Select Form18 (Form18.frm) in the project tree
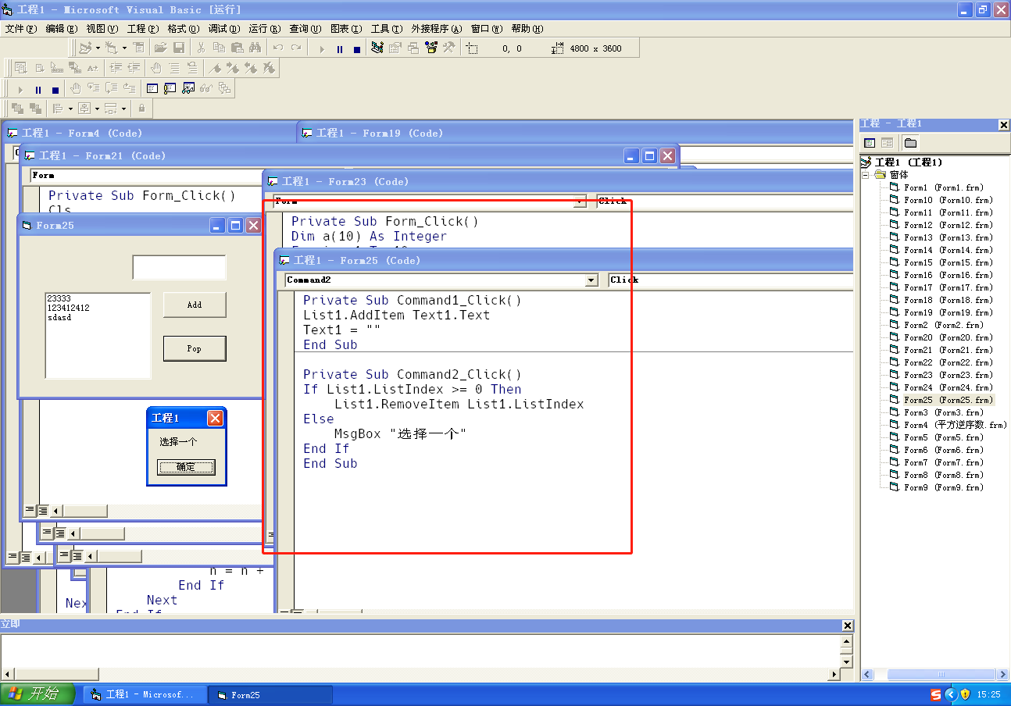 [x=948, y=300]
